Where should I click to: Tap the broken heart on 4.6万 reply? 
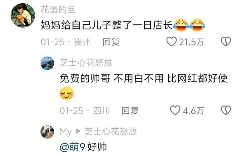226,110
